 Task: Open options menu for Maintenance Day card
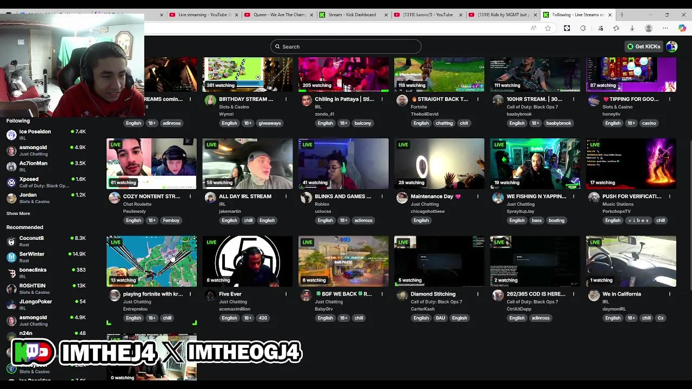(x=478, y=196)
